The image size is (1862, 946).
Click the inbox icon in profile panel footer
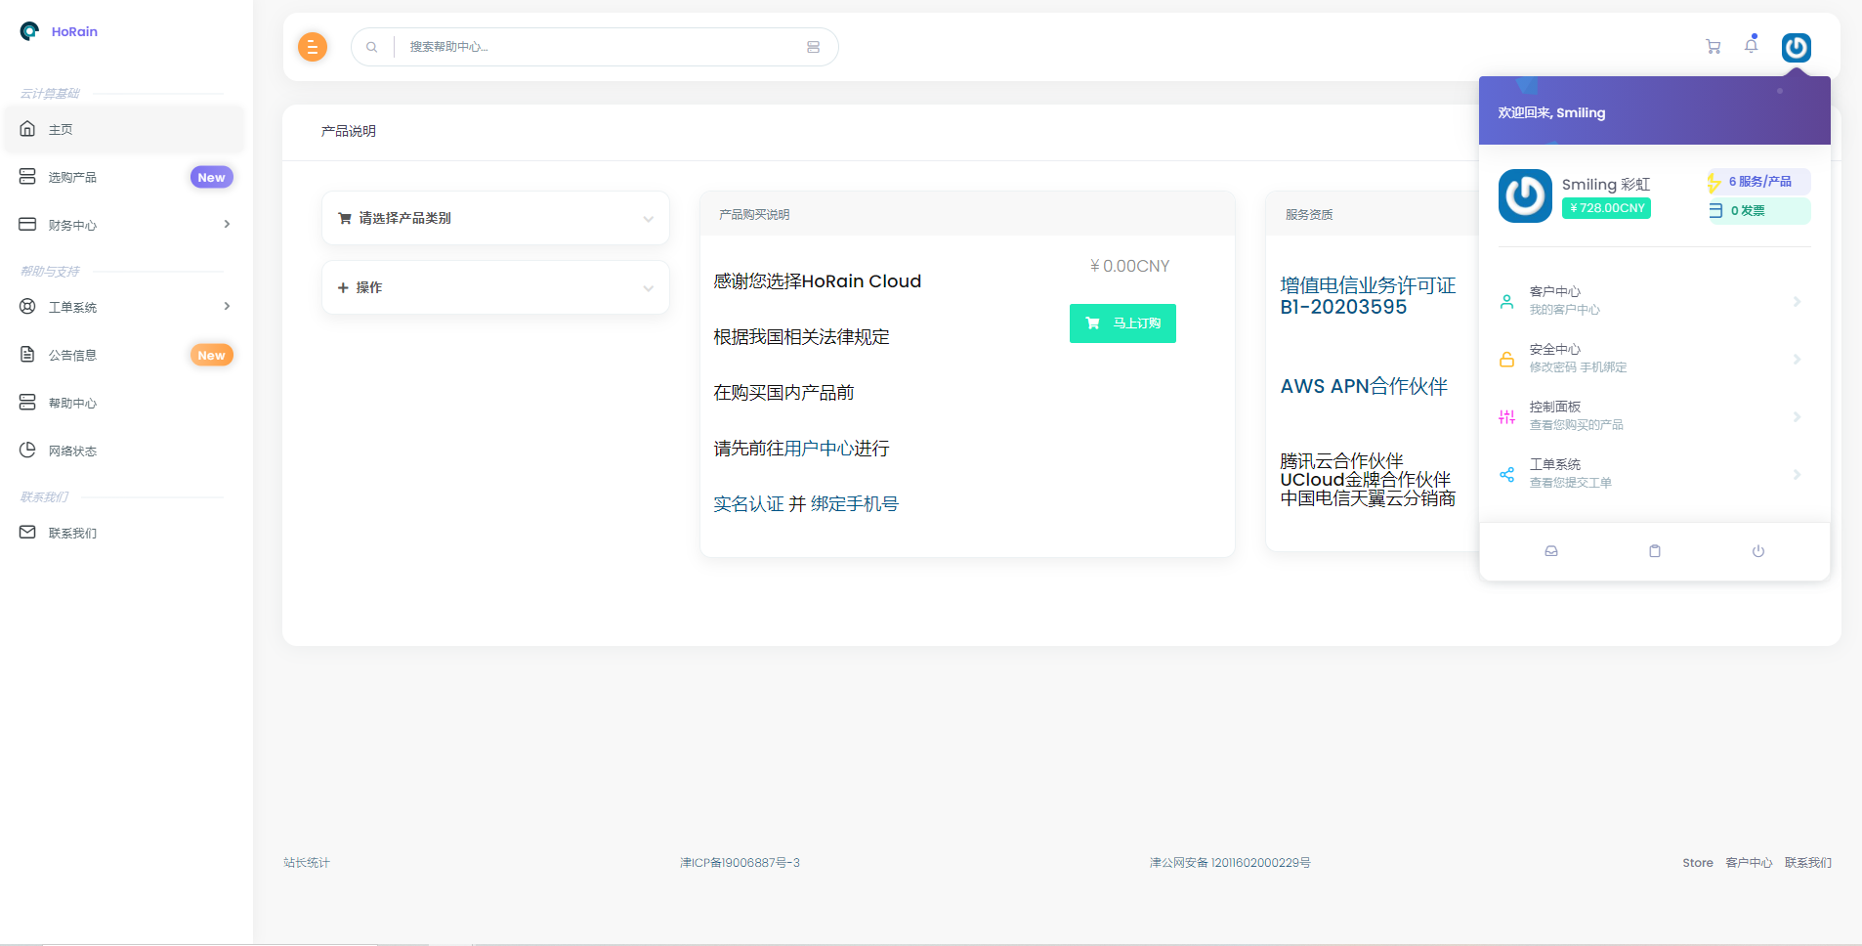[x=1550, y=551]
